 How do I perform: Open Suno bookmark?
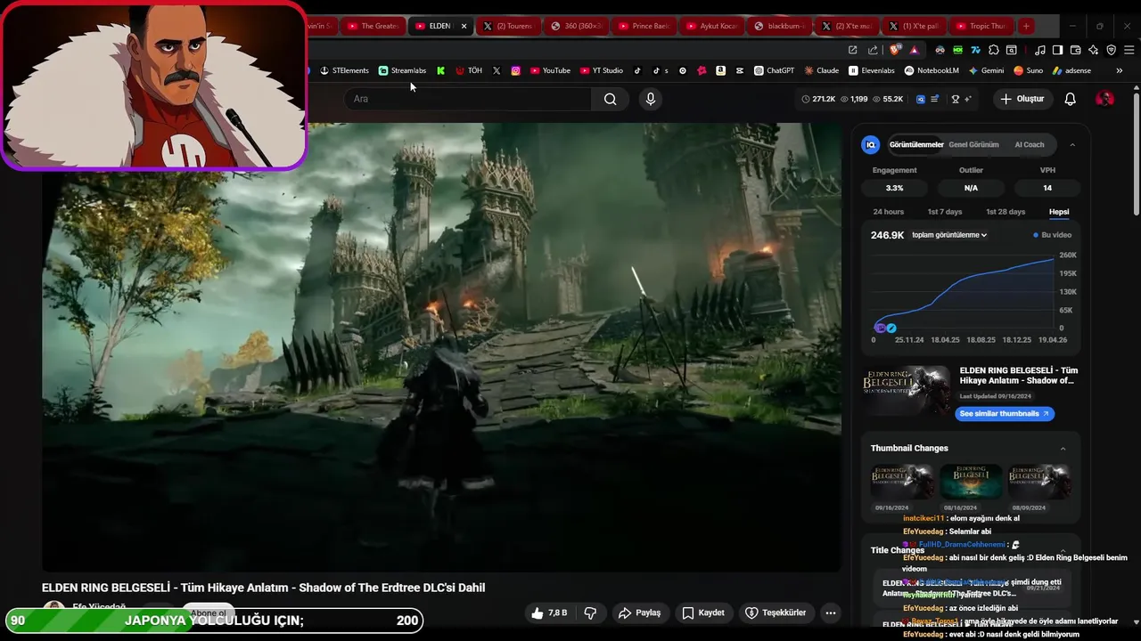coord(1029,70)
